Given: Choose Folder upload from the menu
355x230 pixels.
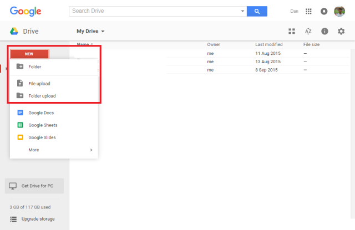Looking at the screenshot, I should 54,96.
